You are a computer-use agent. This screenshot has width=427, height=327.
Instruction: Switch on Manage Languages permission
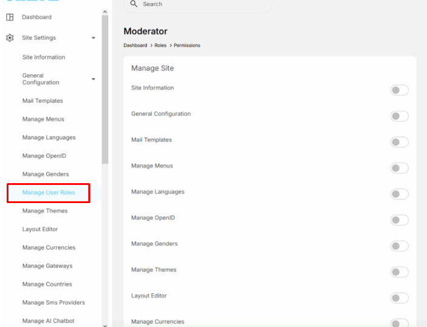click(399, 194)
